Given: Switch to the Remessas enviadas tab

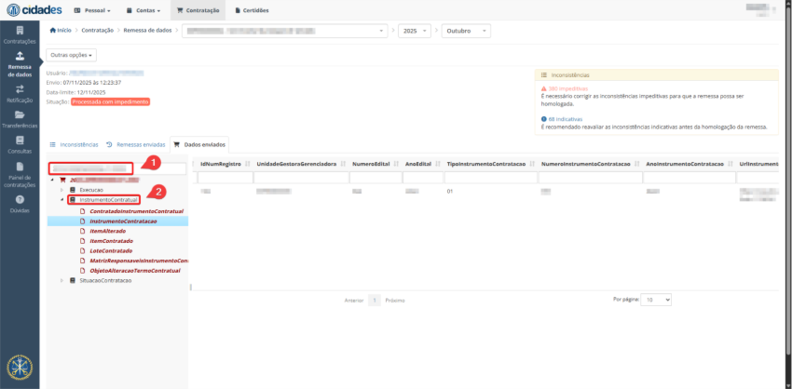Looking at the screenshot, I should (136, 145).
